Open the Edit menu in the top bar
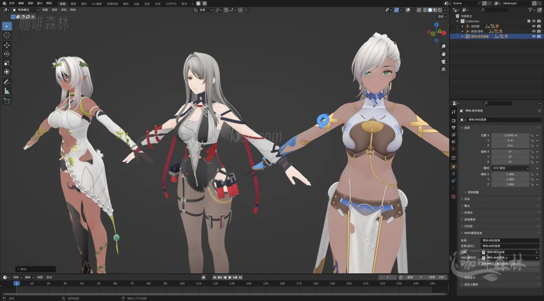Screen dimensions: 544x301 (x=21, y=3)
